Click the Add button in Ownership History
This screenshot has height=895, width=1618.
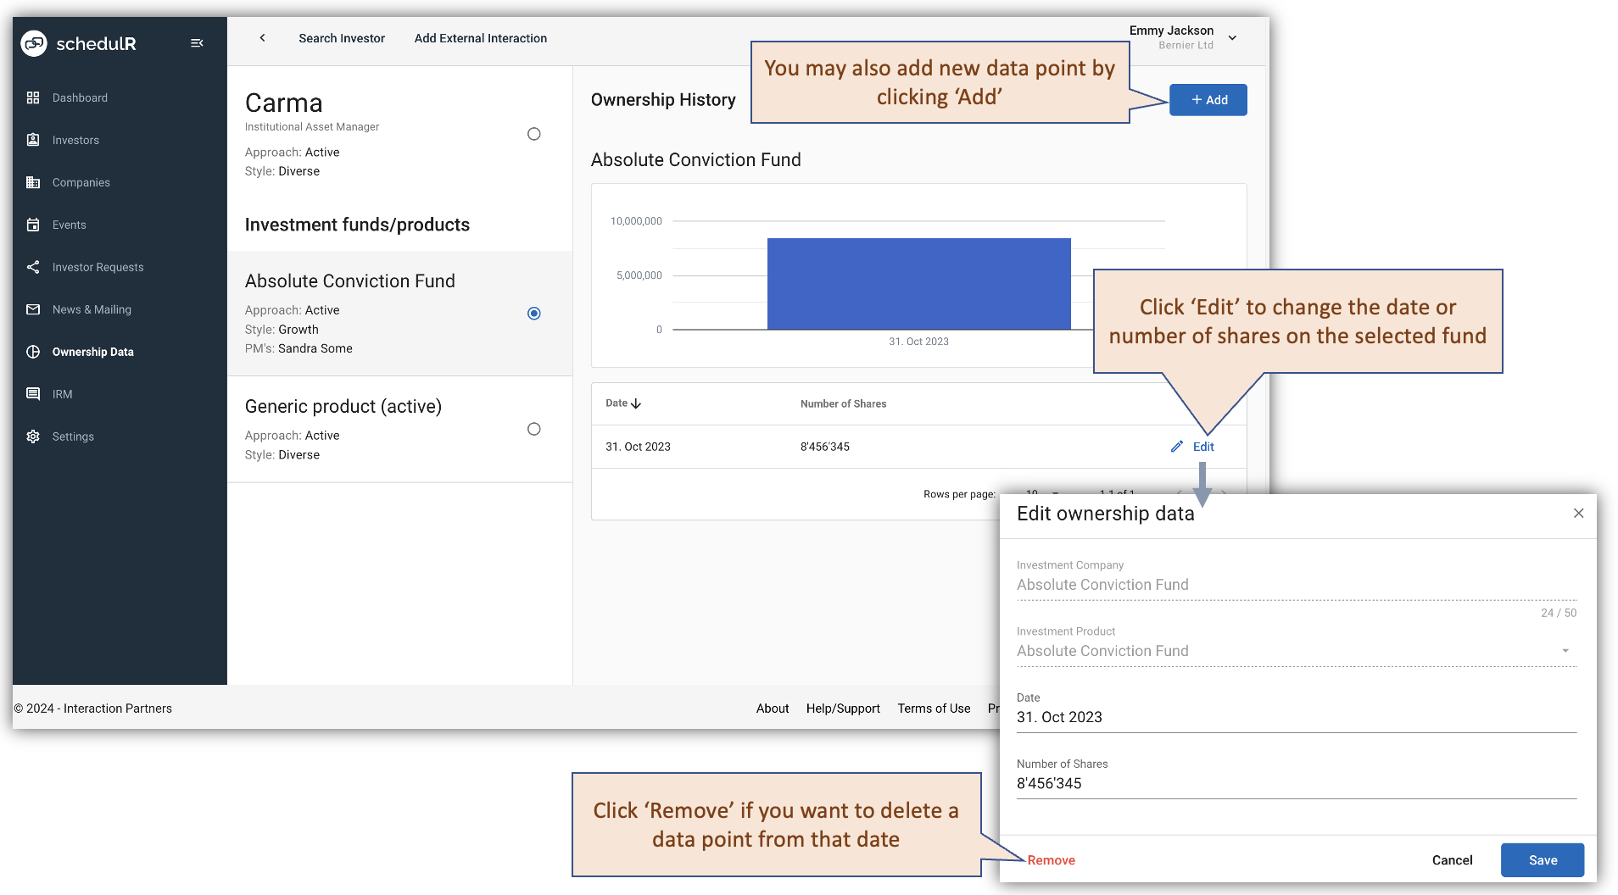tap(1208, 99)
